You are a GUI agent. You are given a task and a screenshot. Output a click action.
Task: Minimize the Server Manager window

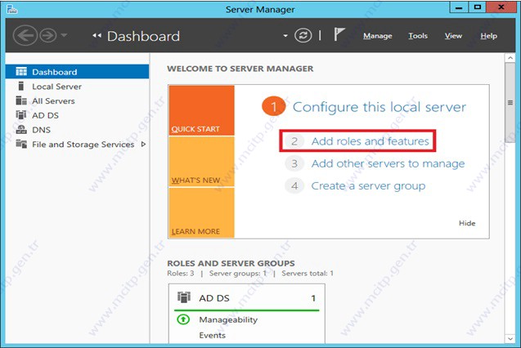tap(459, 7)
